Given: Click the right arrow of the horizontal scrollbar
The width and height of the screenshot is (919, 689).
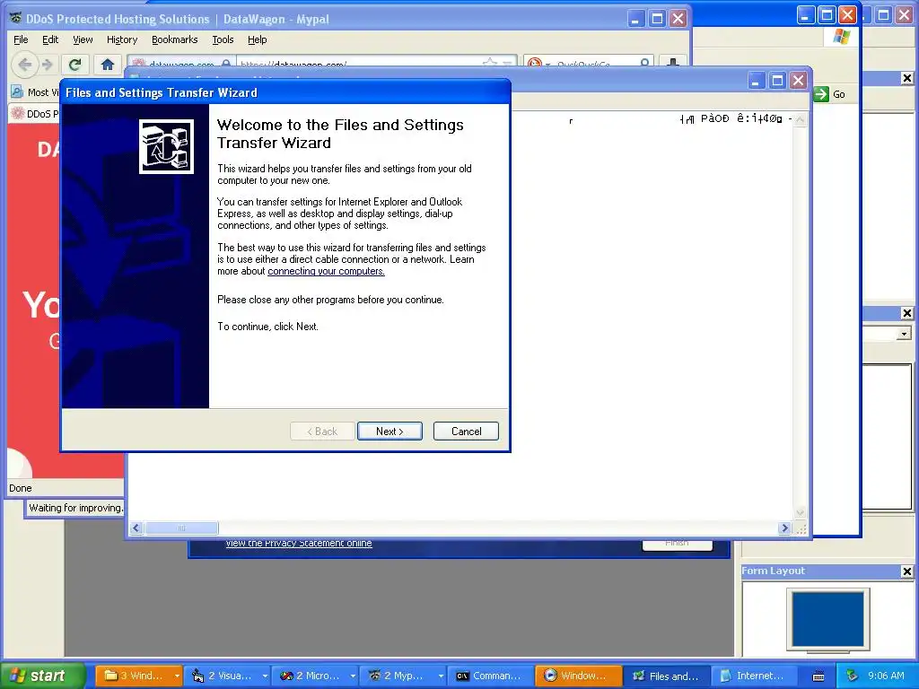Looking at the screenshot, I should (784, 528).
